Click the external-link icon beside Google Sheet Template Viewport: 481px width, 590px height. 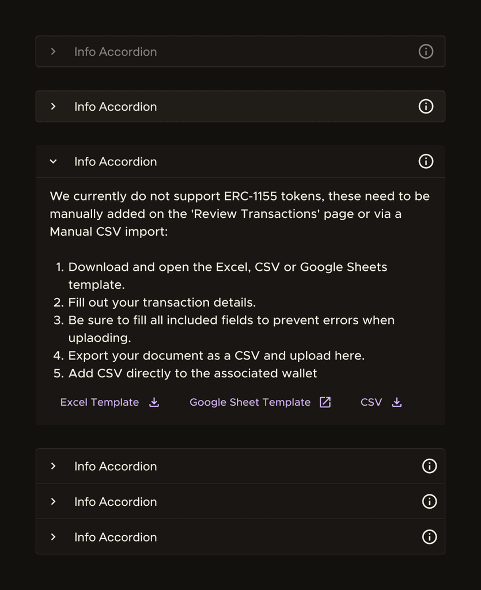[x=325, y=402]
